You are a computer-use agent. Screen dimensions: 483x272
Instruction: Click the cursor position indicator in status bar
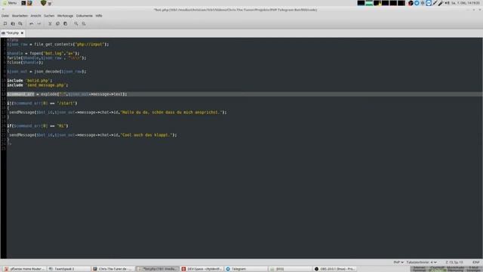pyautogui.click(x=454, y=262)
